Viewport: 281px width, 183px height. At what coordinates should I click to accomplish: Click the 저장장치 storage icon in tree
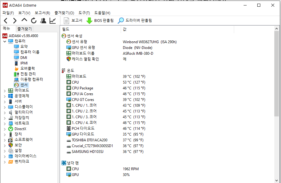tap(11, 118)
